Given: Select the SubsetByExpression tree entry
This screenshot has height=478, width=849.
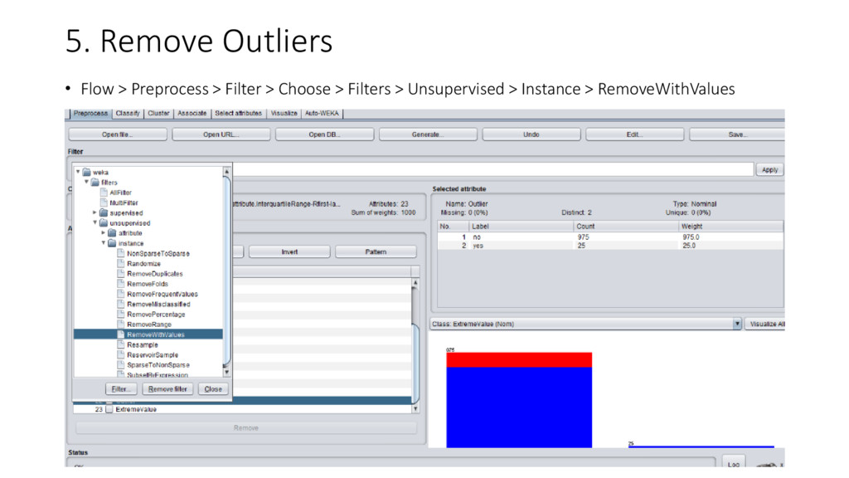Looking at the screenshot, I should pos(157,375).
